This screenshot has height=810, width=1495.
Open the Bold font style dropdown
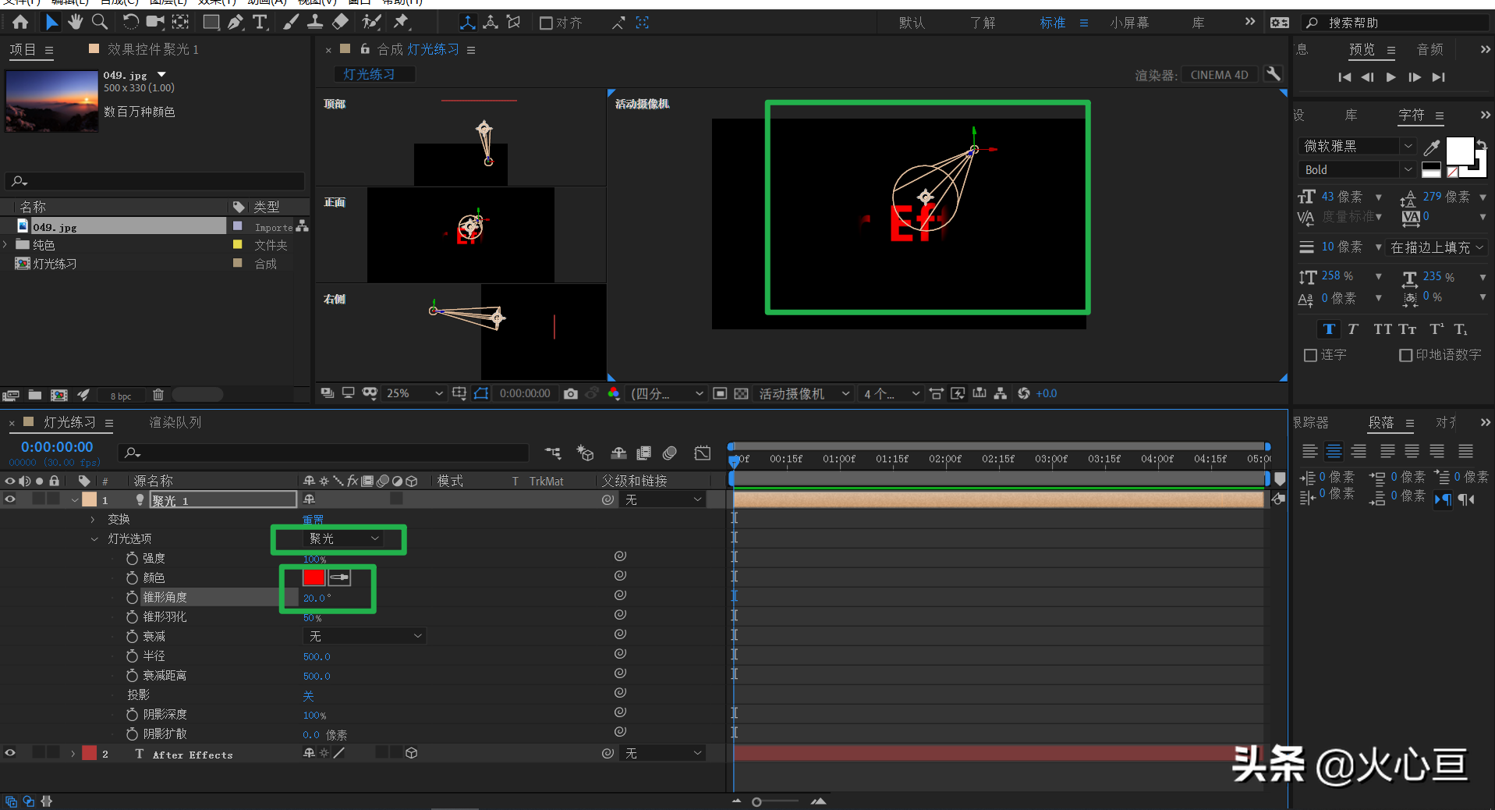point(1358,169)
